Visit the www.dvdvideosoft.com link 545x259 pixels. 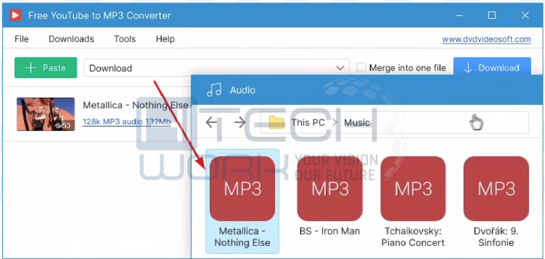[x=486, y=39]
